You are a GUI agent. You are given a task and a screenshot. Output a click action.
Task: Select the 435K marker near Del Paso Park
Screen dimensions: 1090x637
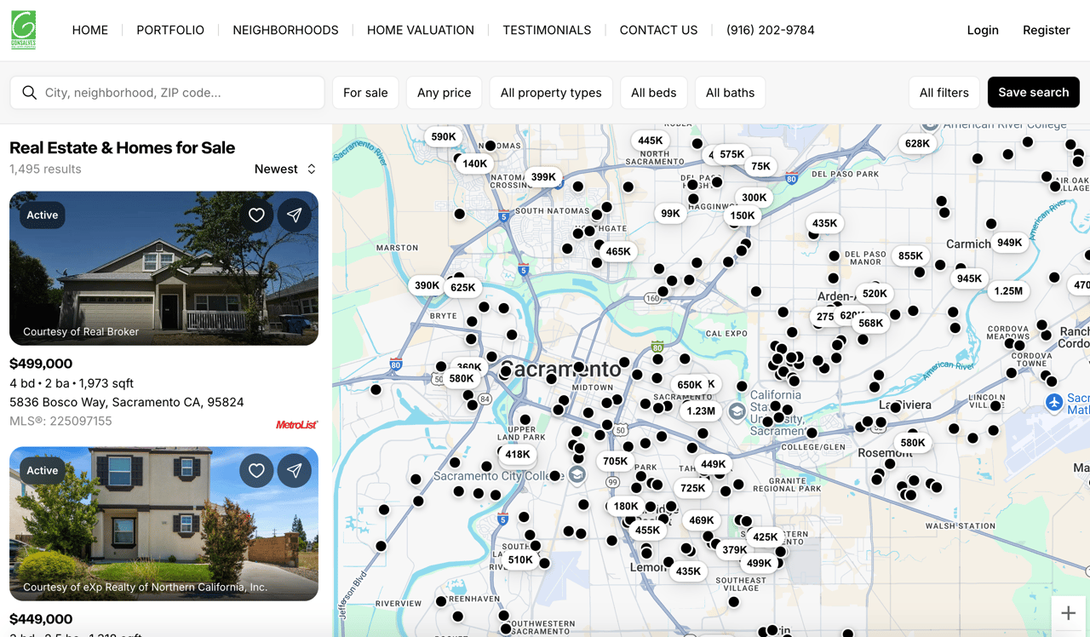[x=824, y=223]
